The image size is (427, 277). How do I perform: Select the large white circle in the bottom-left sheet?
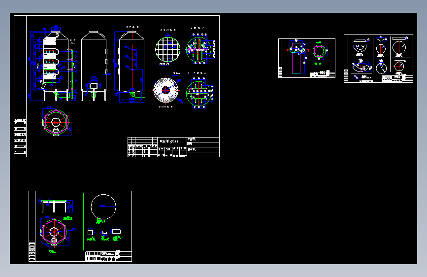point(103,207)
